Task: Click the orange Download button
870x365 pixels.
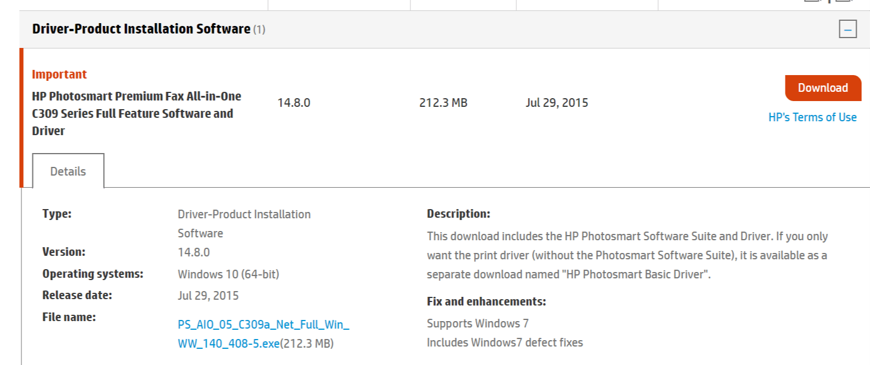Action: click(823, 88)
